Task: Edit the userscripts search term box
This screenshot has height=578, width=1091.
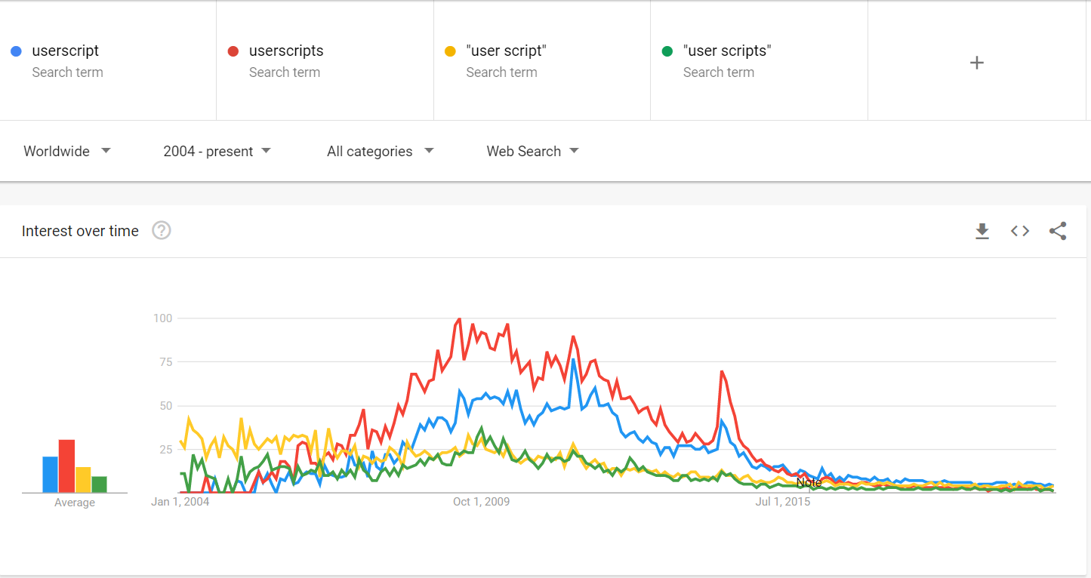Action: pyautogui.click(x=286, y=51)
